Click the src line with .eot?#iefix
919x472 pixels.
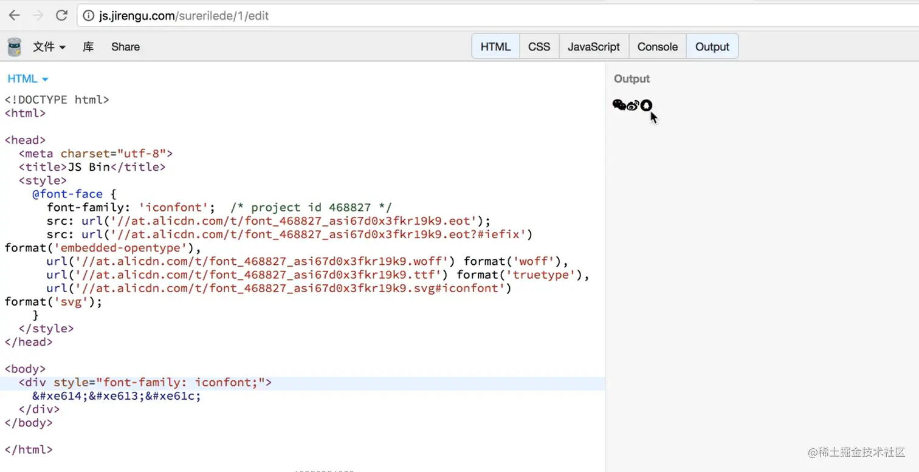click(x=290, y=234)
